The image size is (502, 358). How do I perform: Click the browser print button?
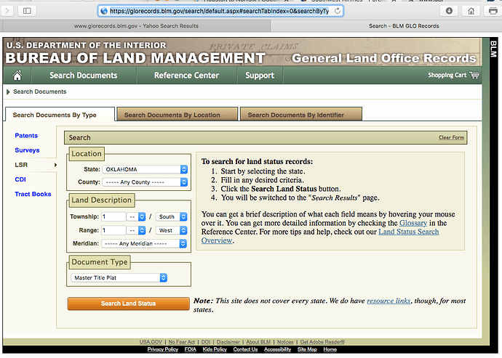tap(493, 11)
